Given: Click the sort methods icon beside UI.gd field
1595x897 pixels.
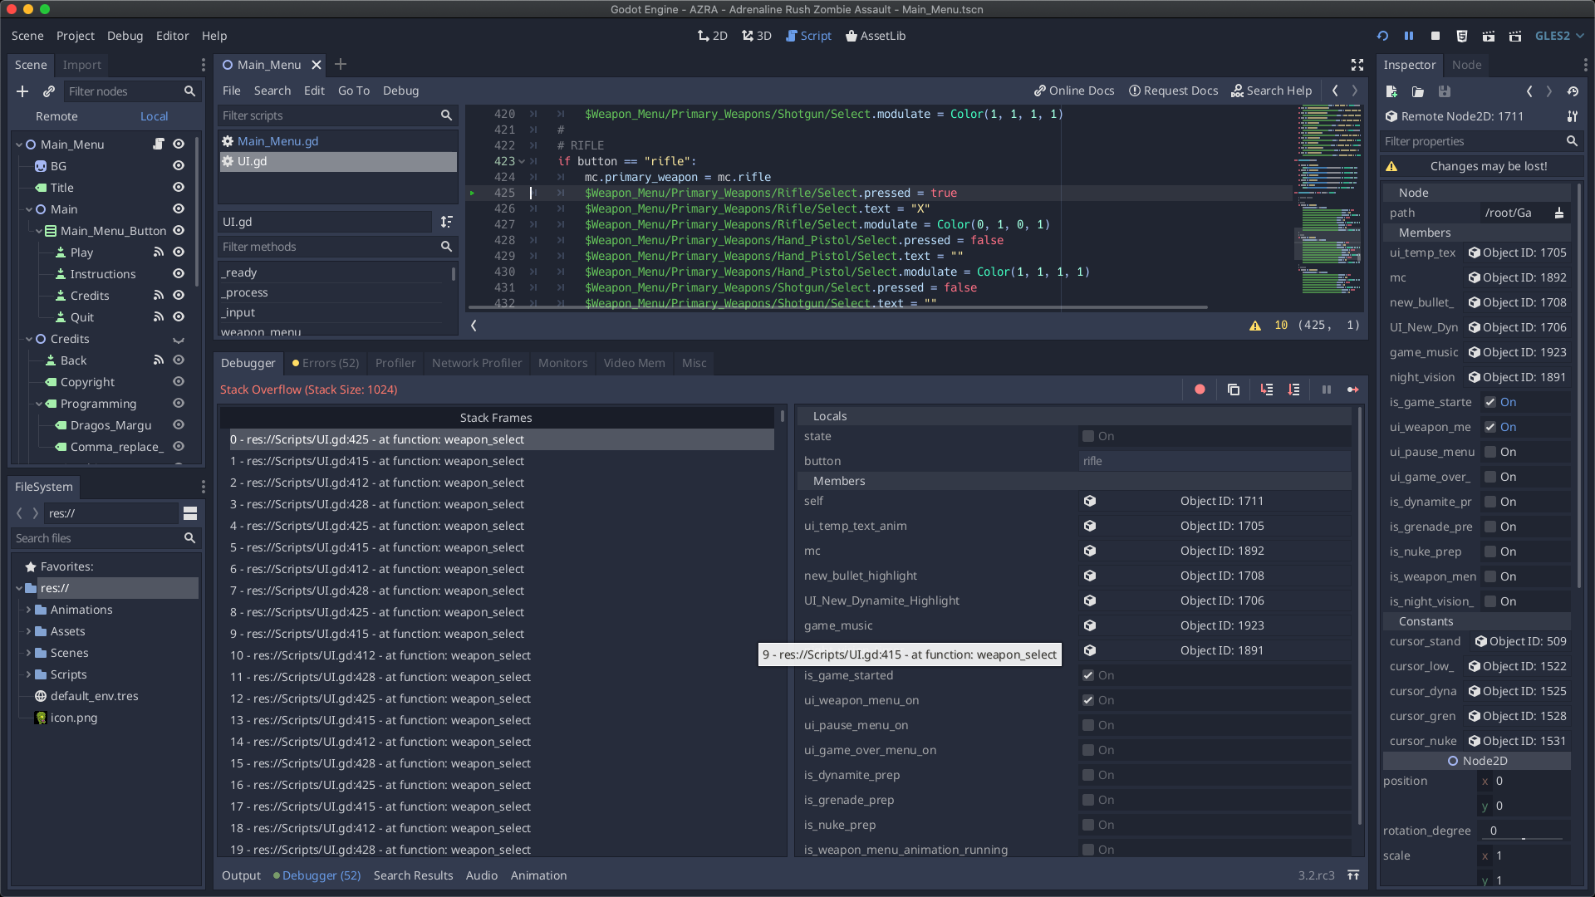Looking at the screenshot, I should tap(446, 222).
